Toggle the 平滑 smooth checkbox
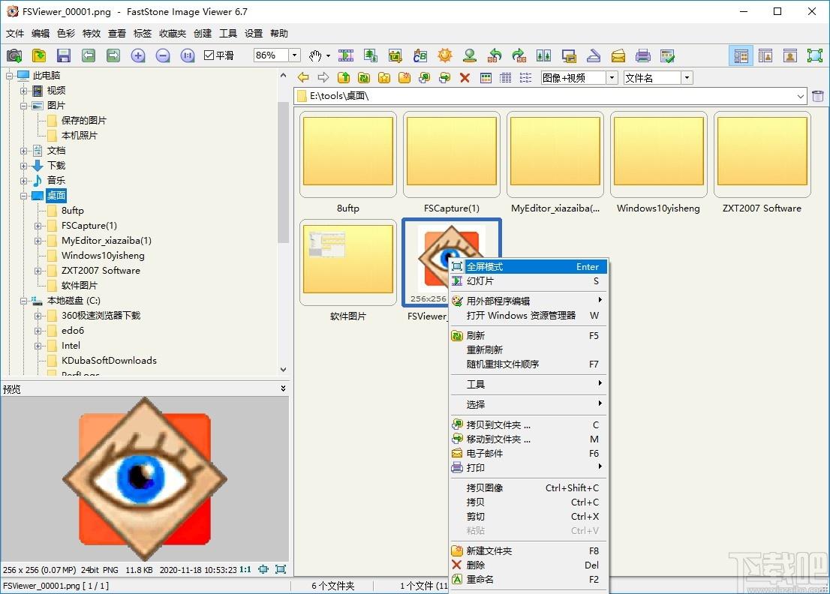830x594 pixels. (x=209, y=55)
